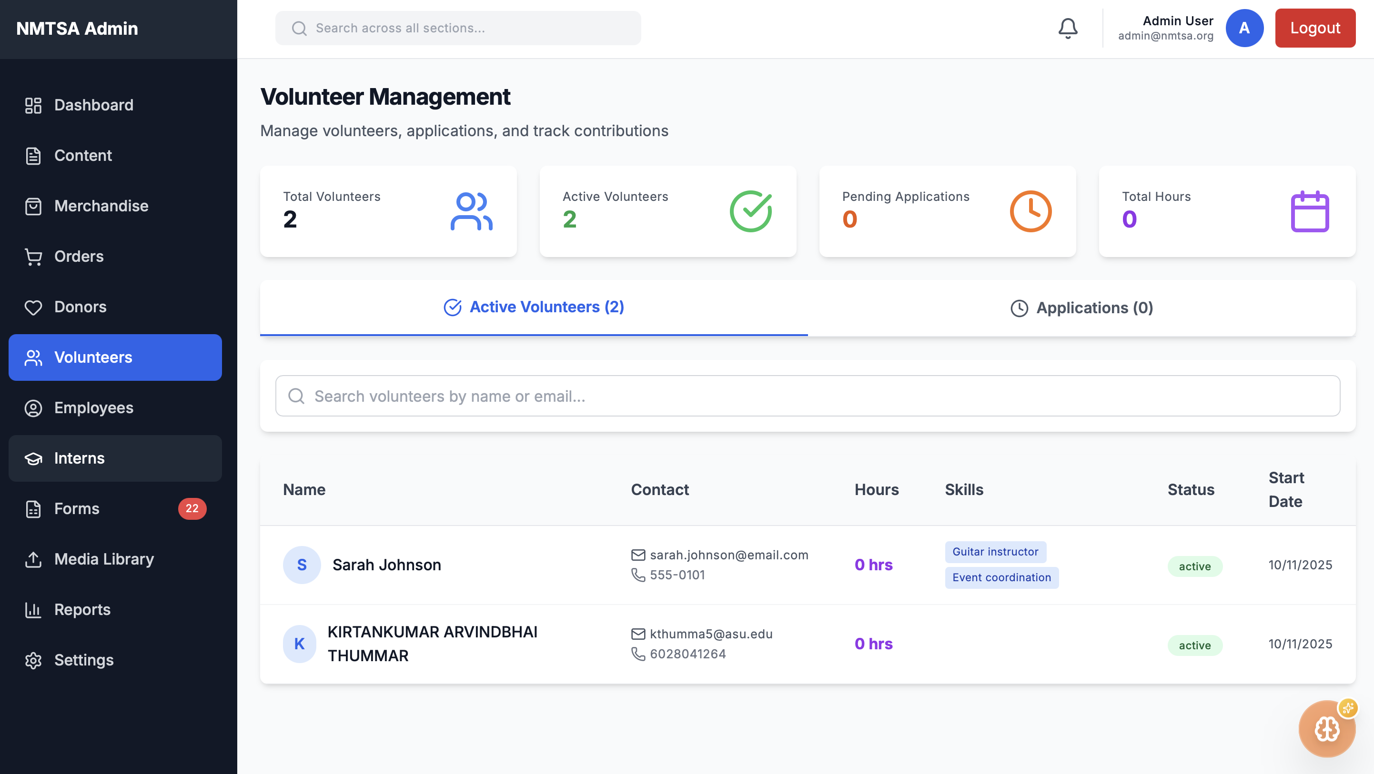Click the Total Volunteers people icon
Screen dimensions: 1374x774
(471, 212)
